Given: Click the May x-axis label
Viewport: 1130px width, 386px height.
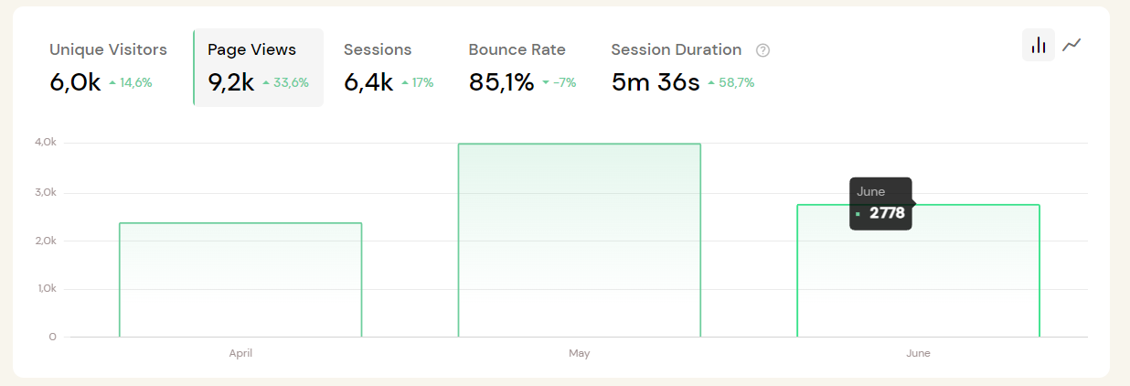Looking at the screenshot, I should point(579,353).
